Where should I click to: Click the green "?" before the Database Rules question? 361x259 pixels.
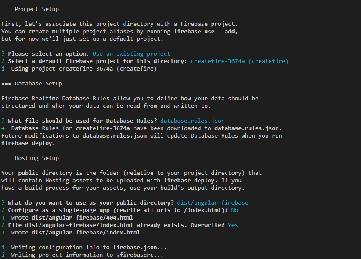3,121
